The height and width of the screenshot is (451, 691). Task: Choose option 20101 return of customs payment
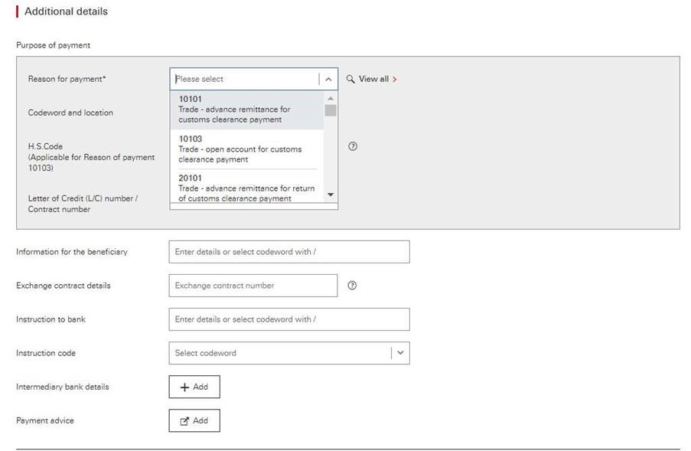click(246, 188)
